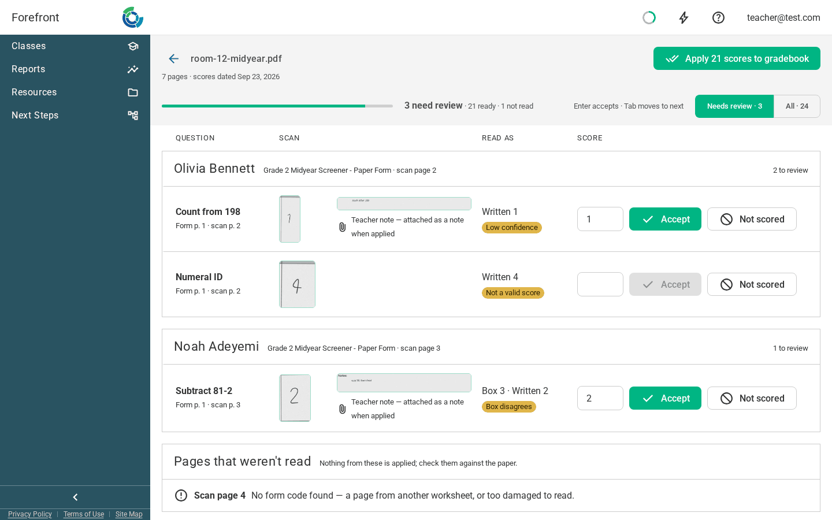Open the Numeral ID digit scan thumbnail
The width and height of the screenshot is (832, 520).
[x=298, y=284]
